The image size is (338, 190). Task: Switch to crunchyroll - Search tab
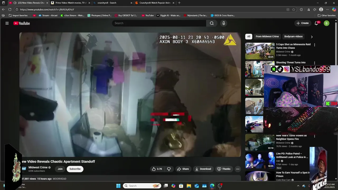pyautogui.click(x=113, y=3)
